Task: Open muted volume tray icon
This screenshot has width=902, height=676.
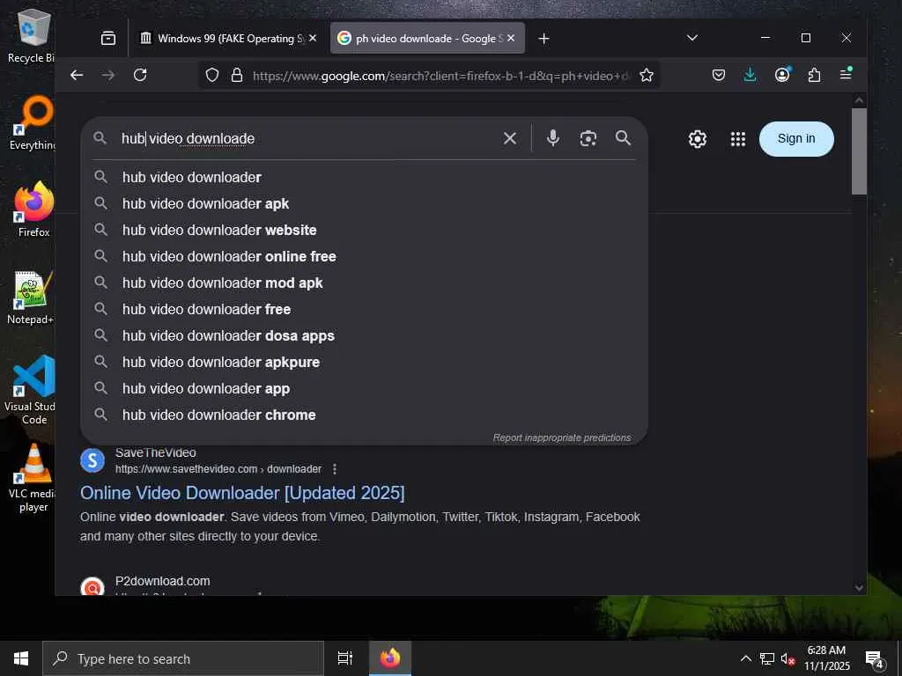Action: coord(788,658)
